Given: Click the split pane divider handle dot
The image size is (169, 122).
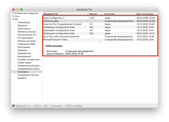Looking at the screenshot, I should click(100, 42).
